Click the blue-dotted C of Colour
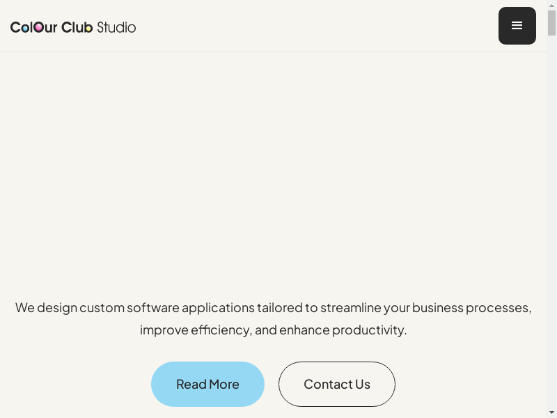This screenshot has height=418, width=557. (15, 27)
